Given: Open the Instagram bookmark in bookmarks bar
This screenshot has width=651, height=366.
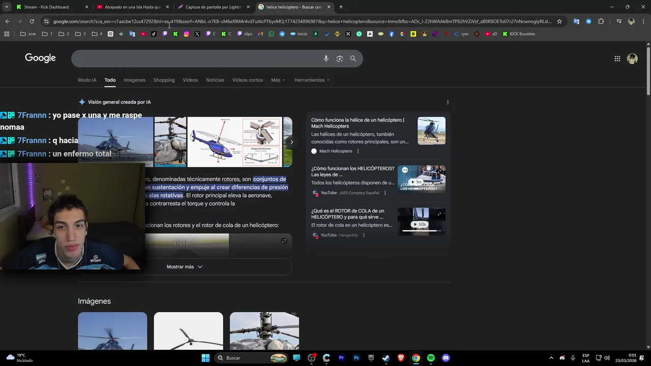Looking at the screenshot, I should point(186,34).
